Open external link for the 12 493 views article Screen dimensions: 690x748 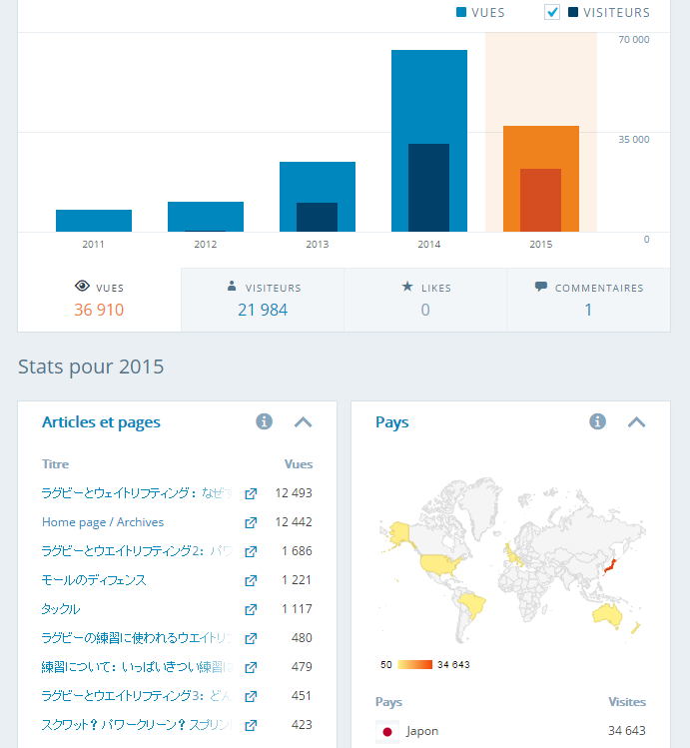click(x=251, y=493)
